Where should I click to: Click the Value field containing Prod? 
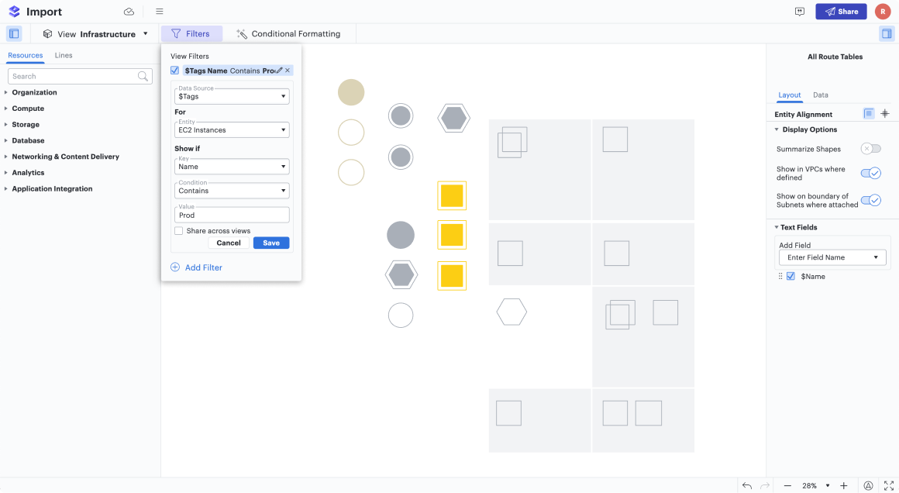(232, 215)
